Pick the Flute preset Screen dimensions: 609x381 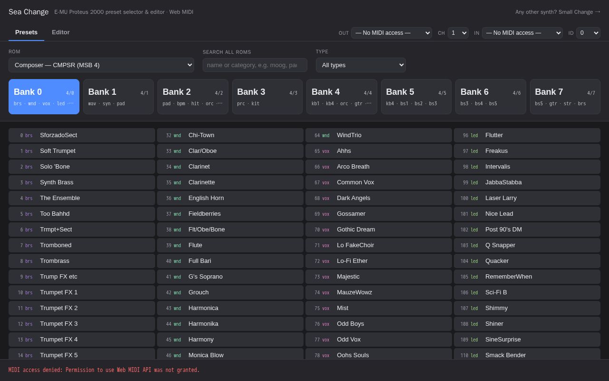pos(230,245)
